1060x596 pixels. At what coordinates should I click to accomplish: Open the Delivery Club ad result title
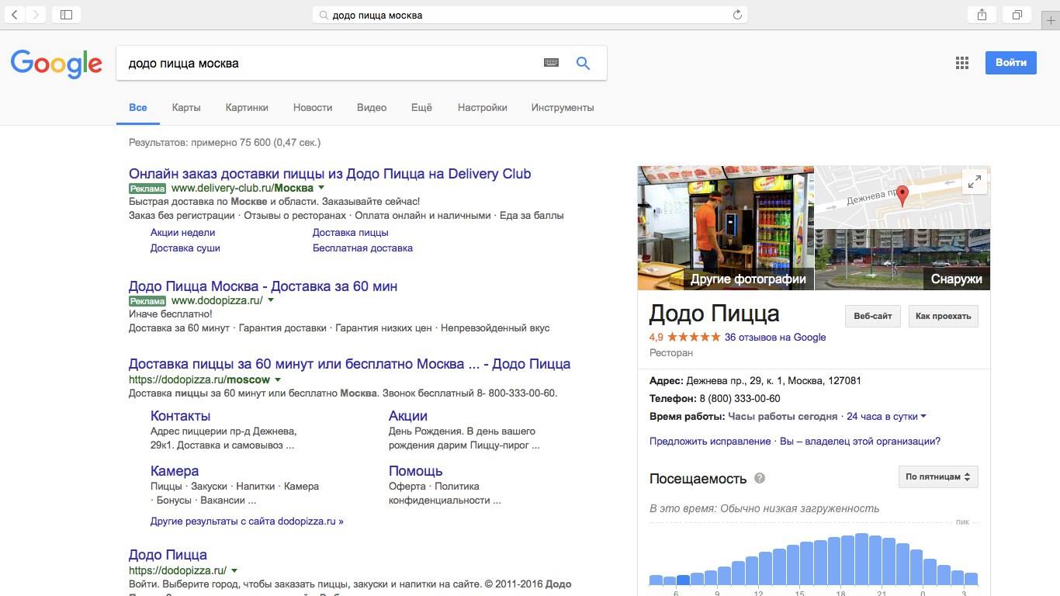(x=330, y=174)
